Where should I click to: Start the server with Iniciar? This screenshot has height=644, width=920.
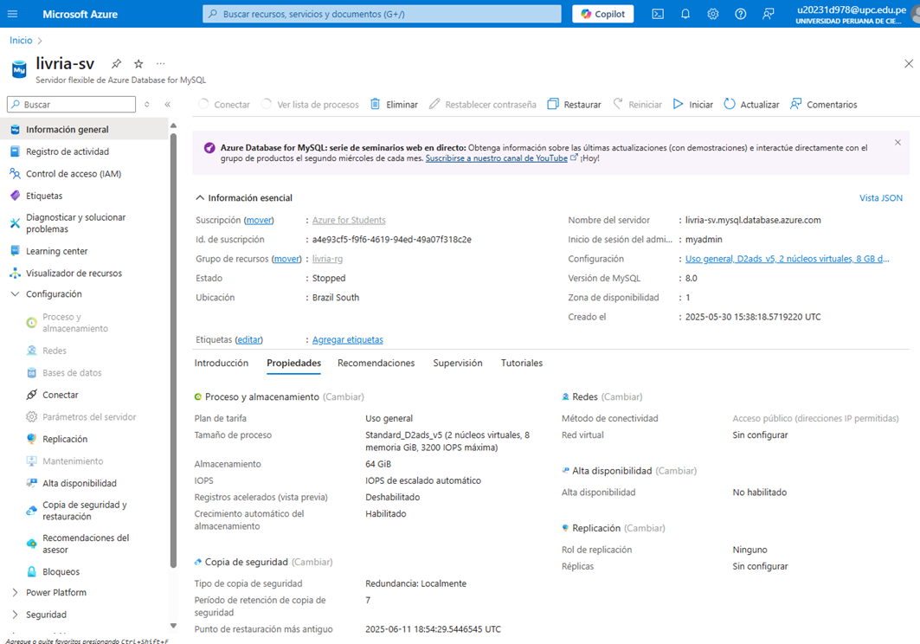[692, 105]
